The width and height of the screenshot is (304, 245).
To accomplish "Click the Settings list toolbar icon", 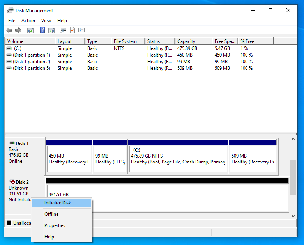I will tap(81, 30).
